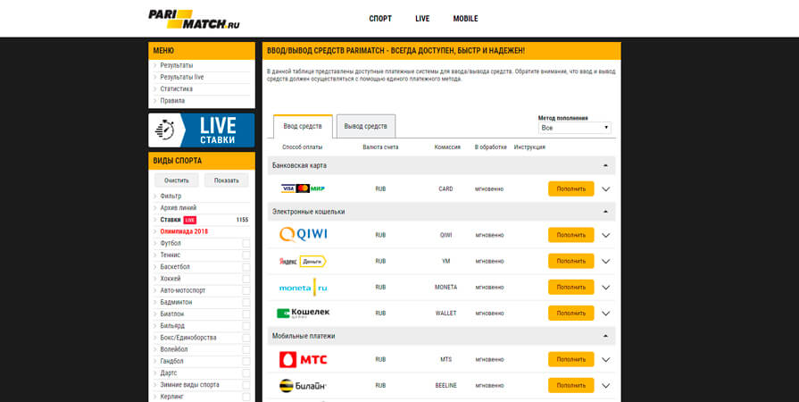This screenshot has height=402, width=799.
Task: Click the Parimatch.ru logo
Action: 194,19
